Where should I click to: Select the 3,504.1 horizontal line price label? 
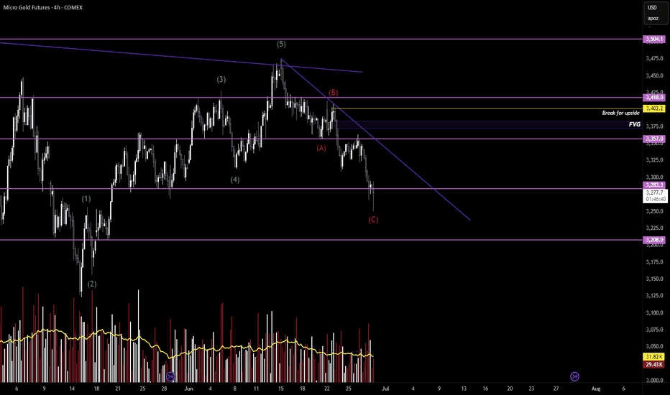pos(654,39)
